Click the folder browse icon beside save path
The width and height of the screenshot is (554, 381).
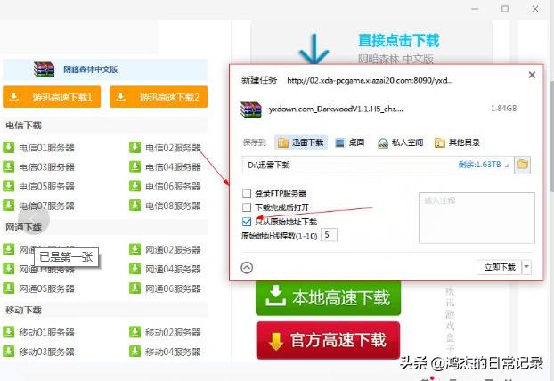click(x=523, y=165)
